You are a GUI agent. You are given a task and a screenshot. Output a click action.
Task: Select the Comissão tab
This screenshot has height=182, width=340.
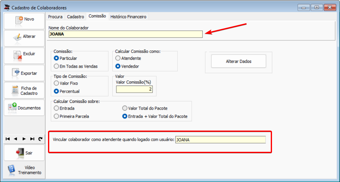pyautogui.click(x=97, y=16)
